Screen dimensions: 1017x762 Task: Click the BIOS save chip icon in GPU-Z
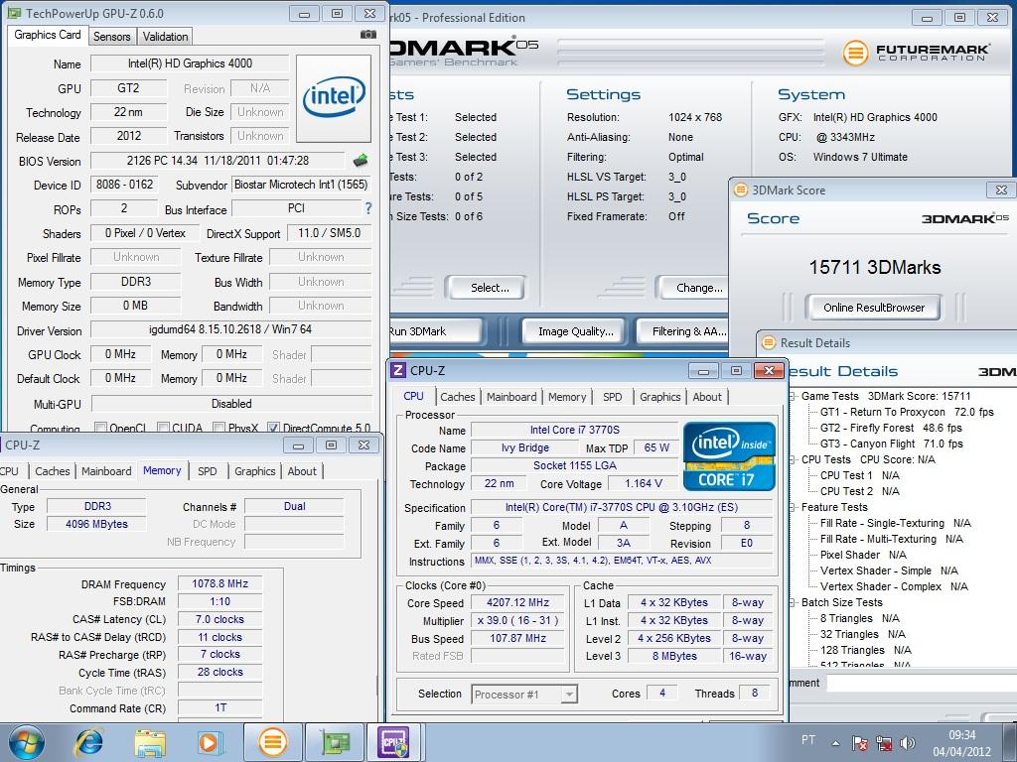pos(361,160)
